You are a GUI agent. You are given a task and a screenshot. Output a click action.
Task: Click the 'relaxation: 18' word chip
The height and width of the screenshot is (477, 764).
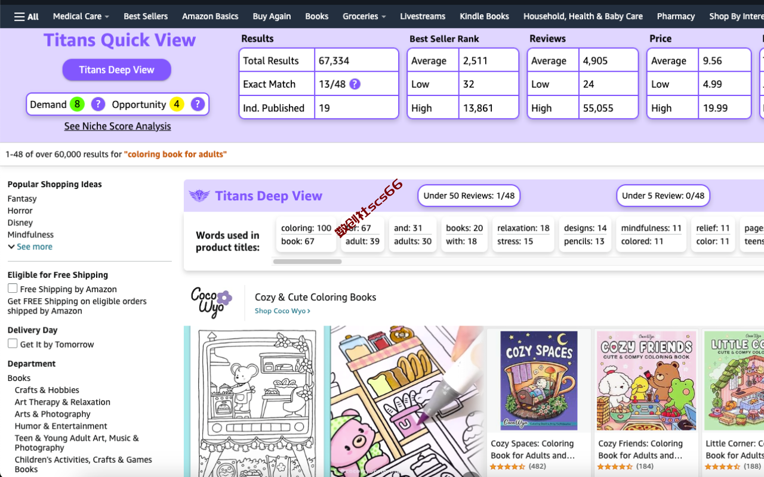(x=523, y=228)
